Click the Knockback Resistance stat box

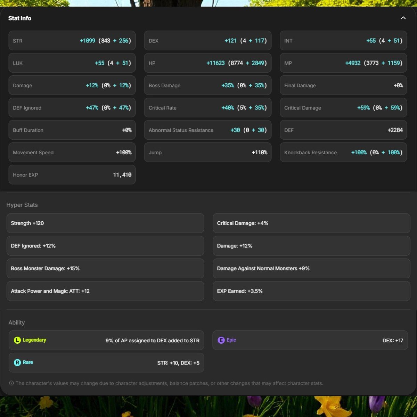point(343,153)
